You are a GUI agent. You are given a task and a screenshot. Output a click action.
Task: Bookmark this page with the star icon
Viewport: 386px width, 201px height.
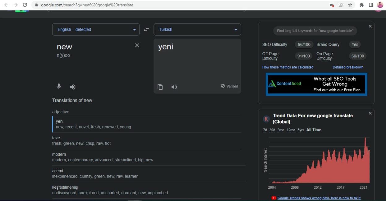[x=350, y=5]
